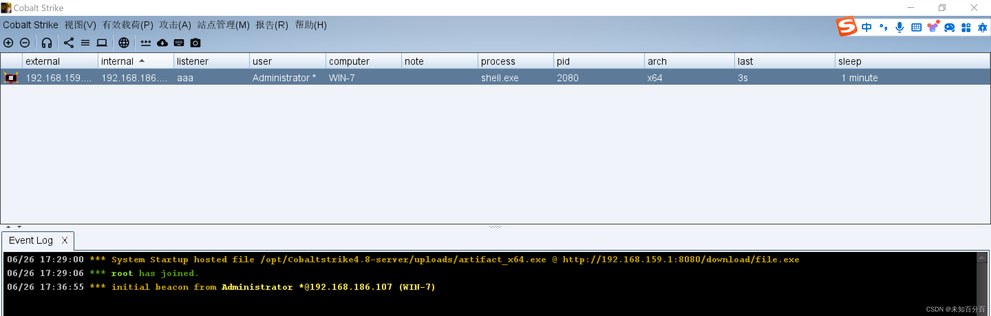Open the 有效载荷(P) menu
The height and width of the screenshot is (316, 991).
(x=128, y=25)
